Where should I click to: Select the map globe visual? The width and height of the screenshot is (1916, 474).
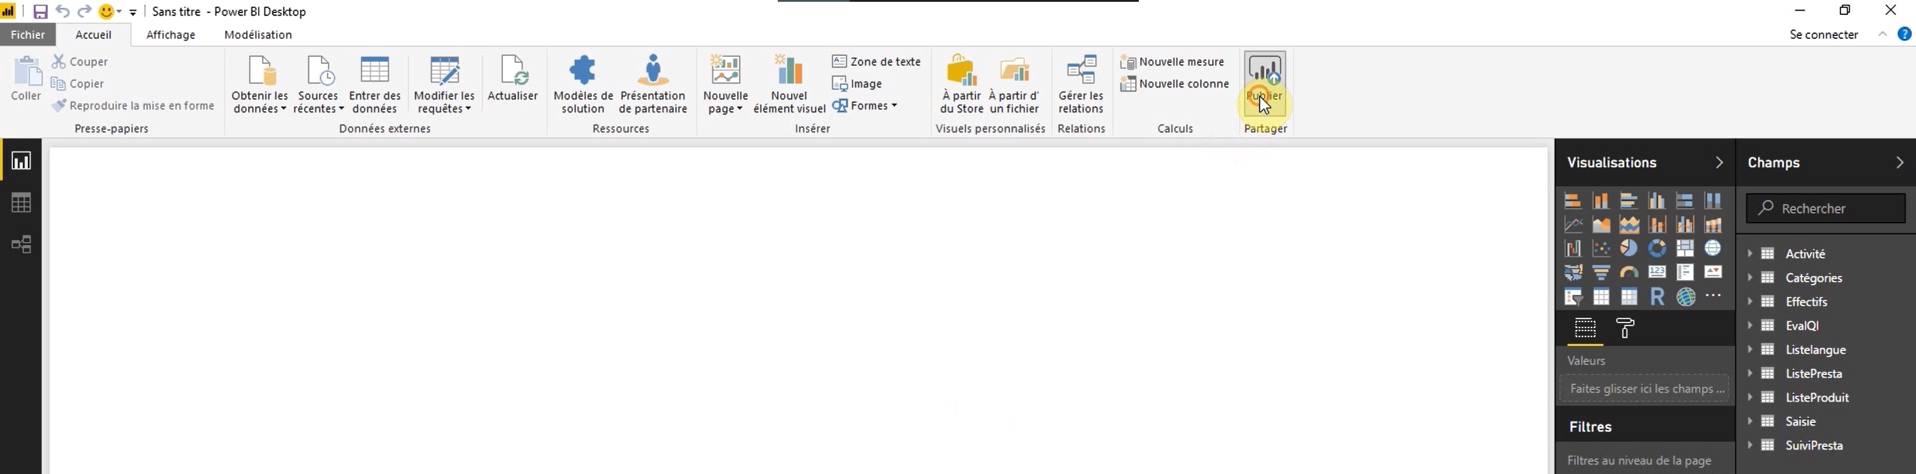pyautogui.click(x=1713, y=248)
